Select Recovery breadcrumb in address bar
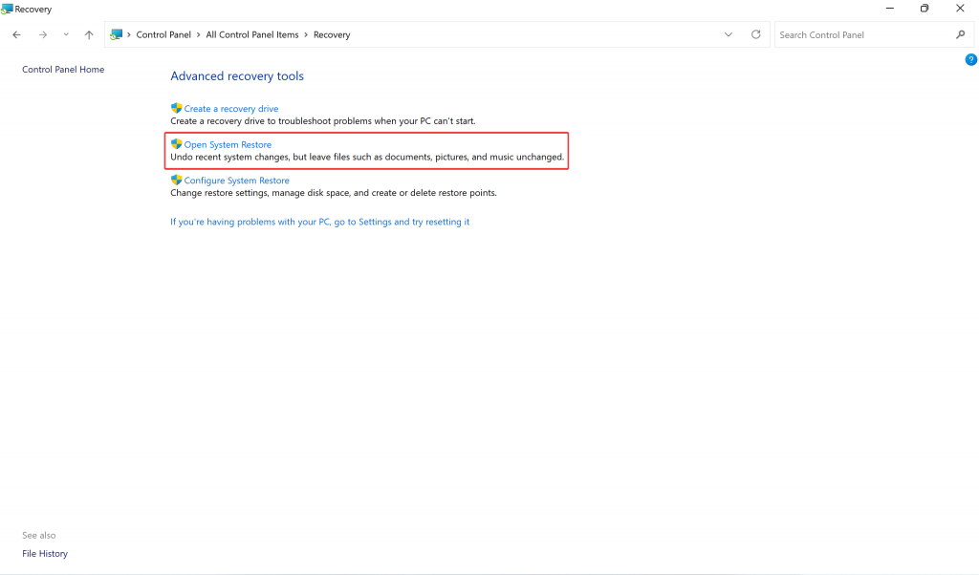This screenshot has height=575, width=979. point(332,35)
